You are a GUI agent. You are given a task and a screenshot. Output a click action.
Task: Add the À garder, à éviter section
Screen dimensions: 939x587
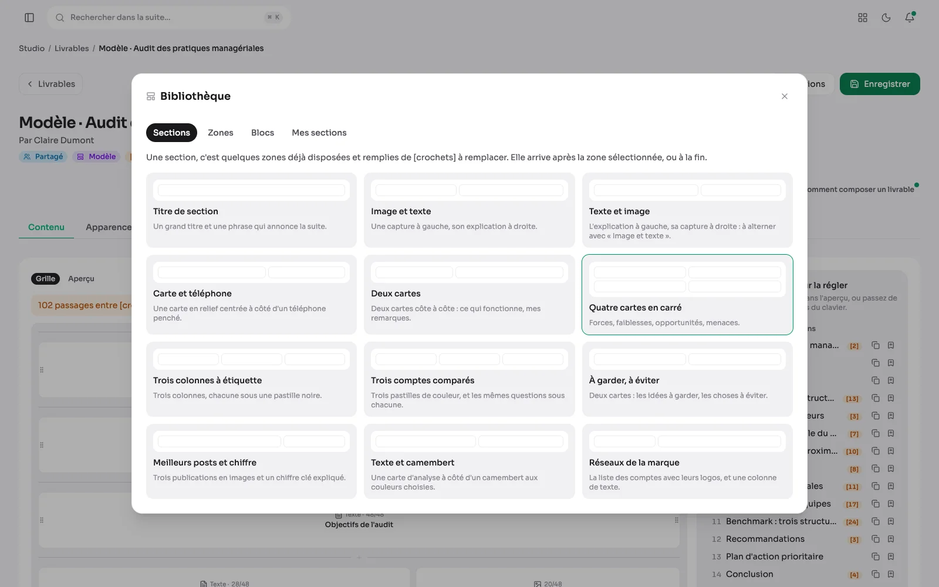click(687, 379)
